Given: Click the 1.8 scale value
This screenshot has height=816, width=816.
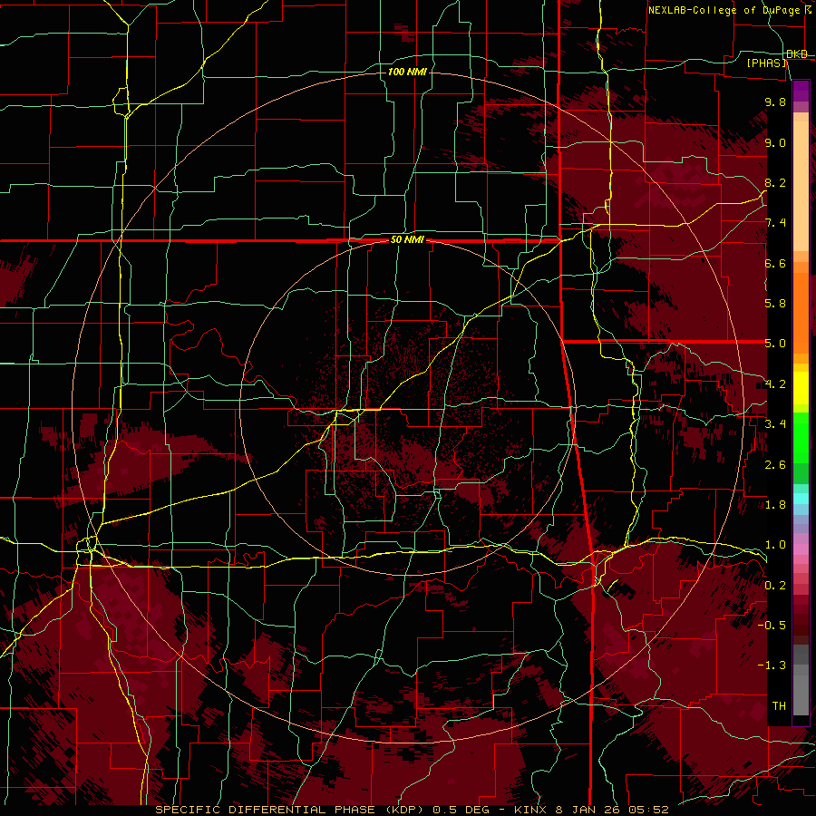Looking at the screenshot, I should pos(775,505).
